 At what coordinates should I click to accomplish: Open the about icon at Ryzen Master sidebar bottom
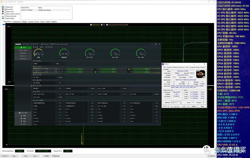[x=21, y=124]
